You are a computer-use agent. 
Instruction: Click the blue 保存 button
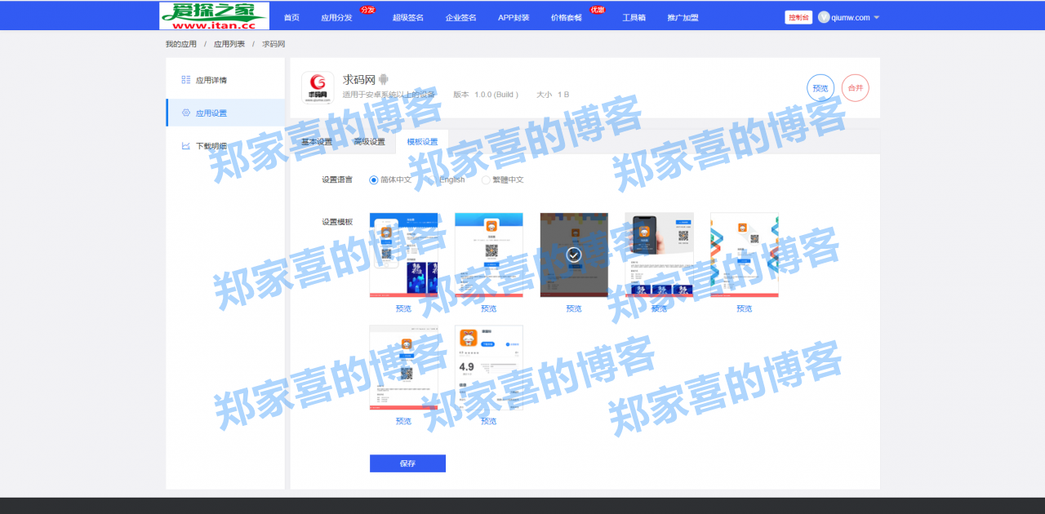pyautogui.click(x=407, y=463)
